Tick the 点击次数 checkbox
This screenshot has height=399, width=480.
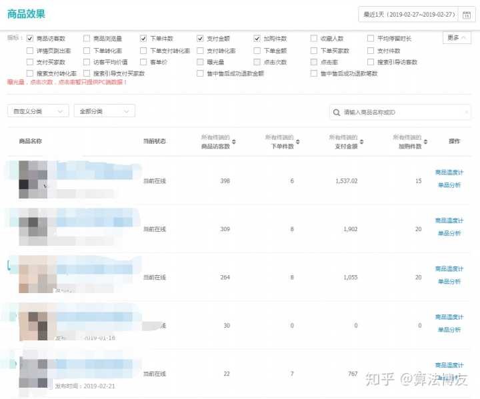coord(257,62)
